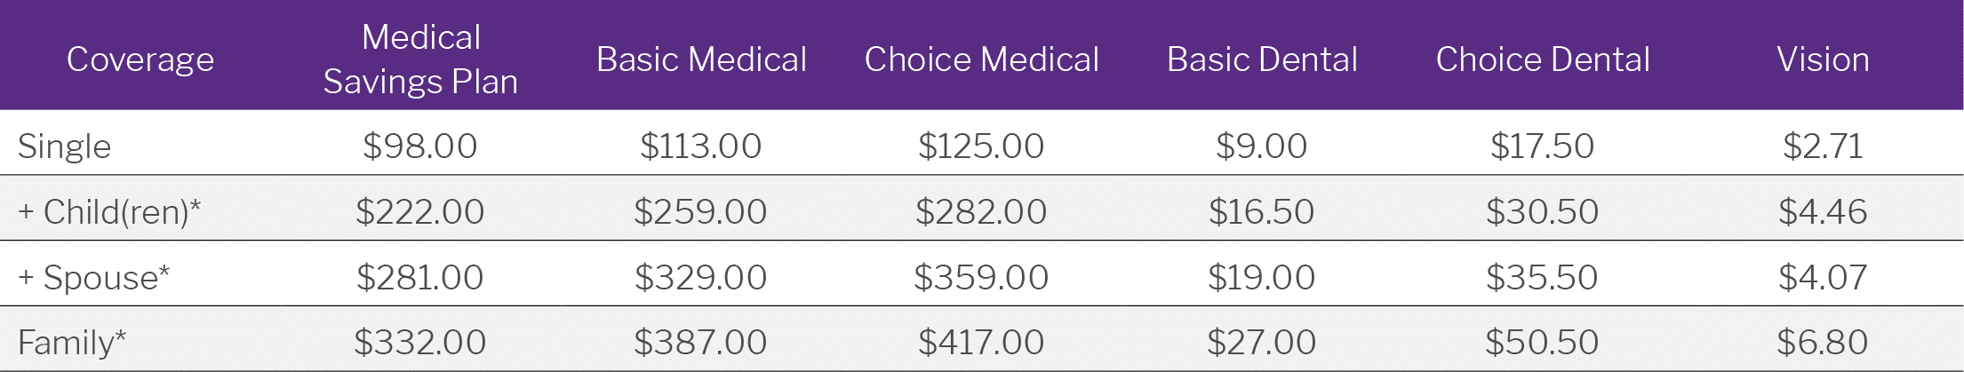Image resolution: width=1964 pixels, height=372 pixels.
Task: Click the Basic Medical column header
Action: pos(701,59)
